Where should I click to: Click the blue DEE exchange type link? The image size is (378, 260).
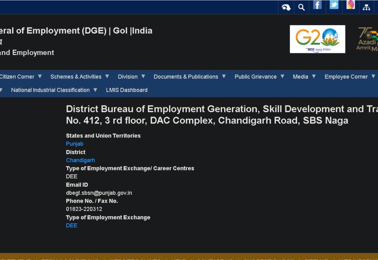pos(72,226)
